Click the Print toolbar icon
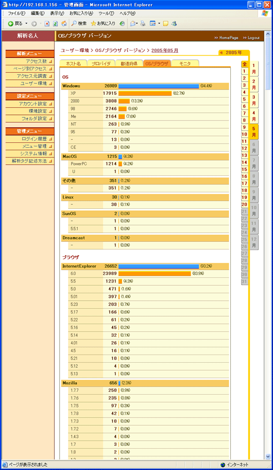The image size is (273, 470). (x=143, y=23)
